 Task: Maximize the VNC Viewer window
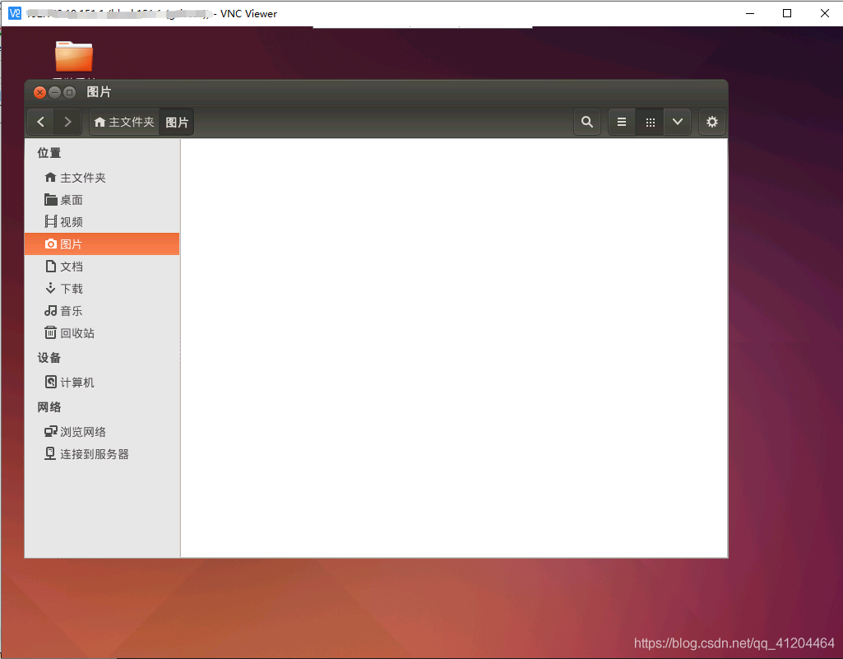787,13
